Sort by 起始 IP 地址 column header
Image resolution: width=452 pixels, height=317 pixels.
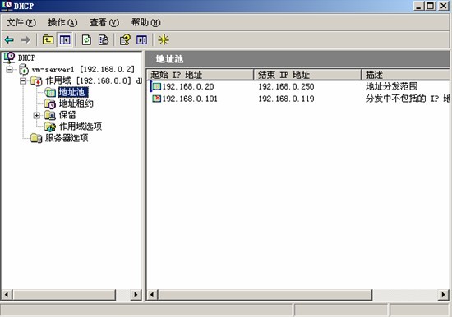pyautogui.click(x=201, y=75)
